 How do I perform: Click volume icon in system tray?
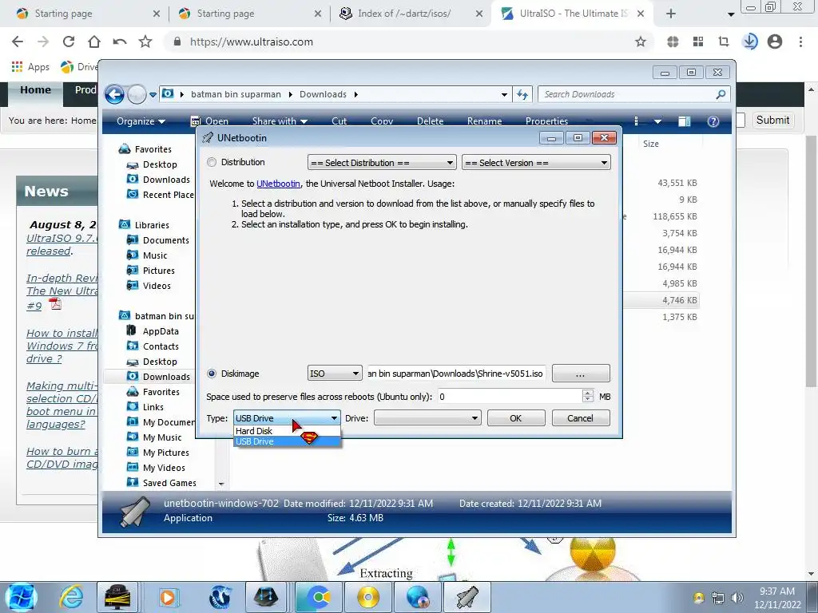(737, 598)
